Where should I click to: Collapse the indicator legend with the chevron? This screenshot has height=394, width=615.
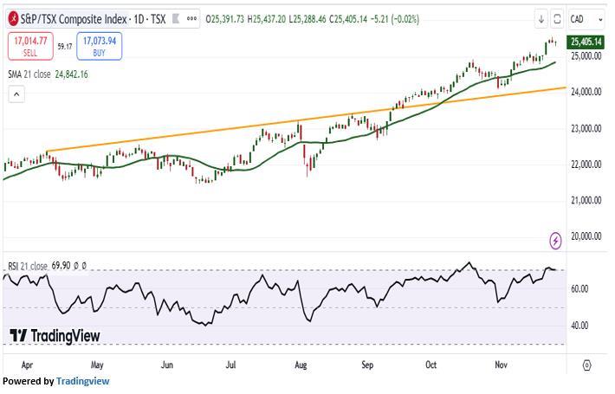coord(15,95)
